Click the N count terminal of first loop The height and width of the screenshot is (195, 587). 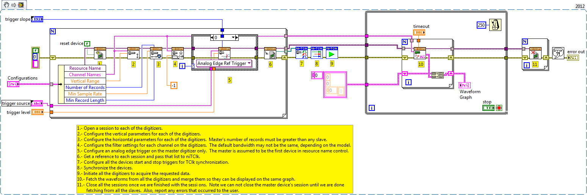53,31
